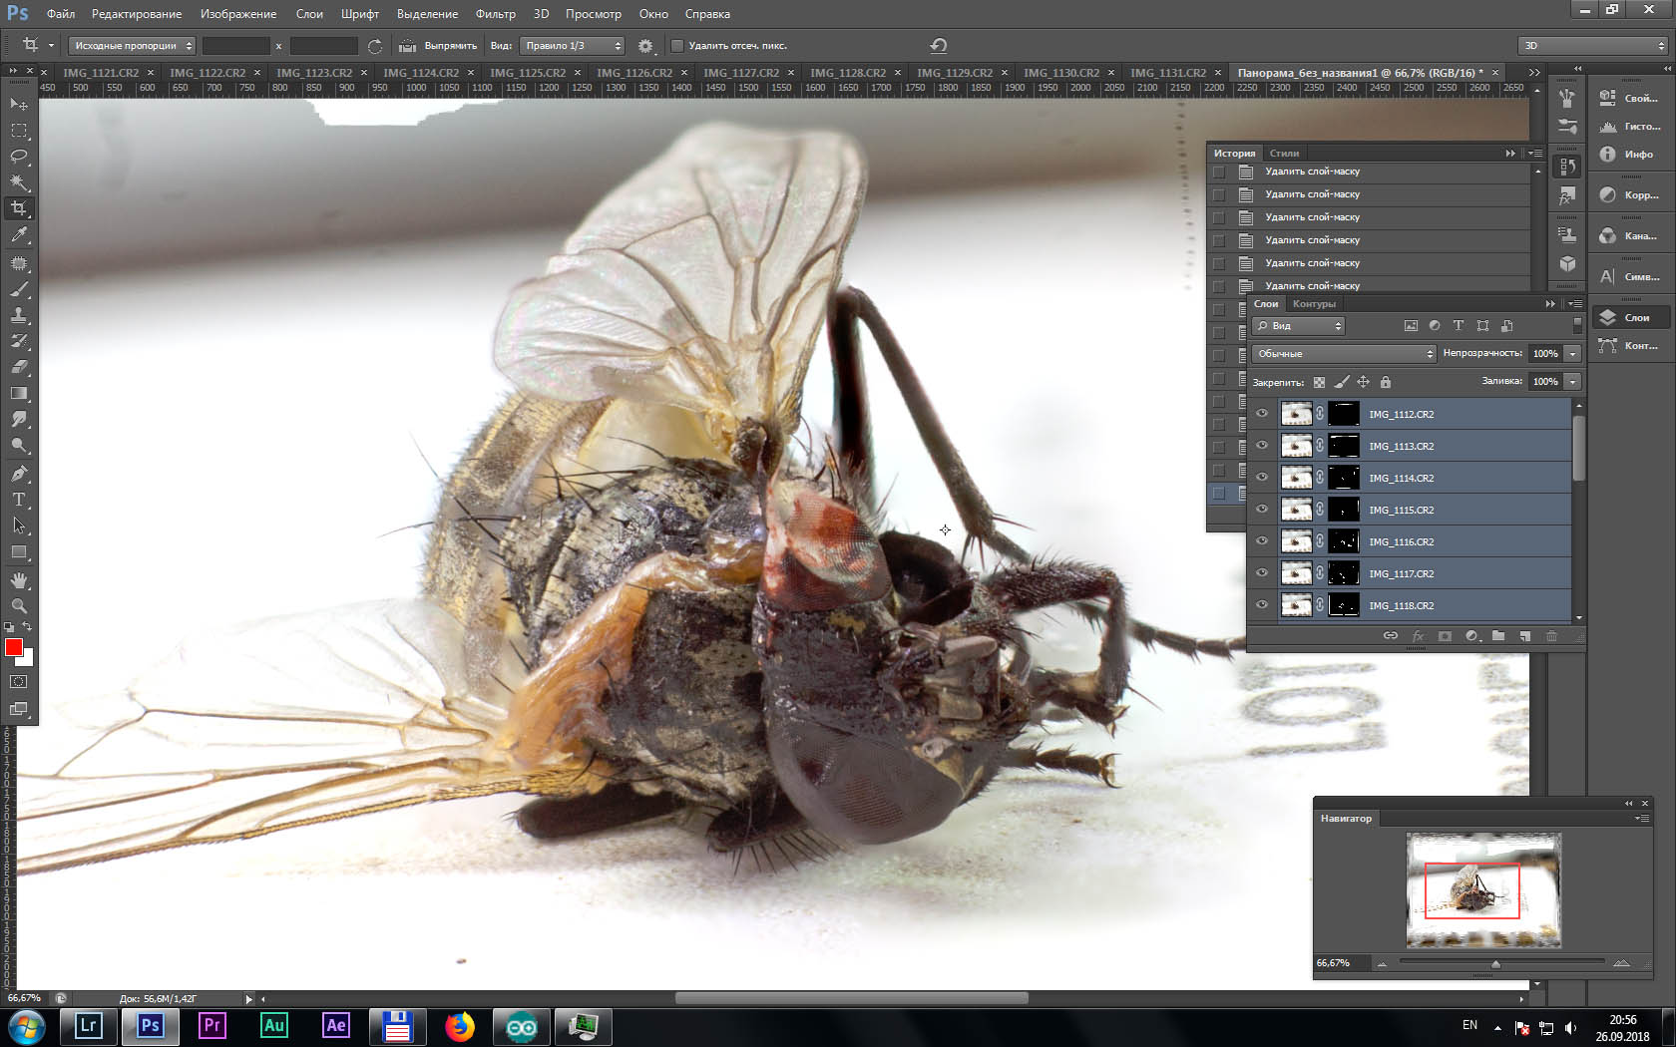The width and height of the screenshot is (1676, 1047).
Task: Select the Move tool
Action: point(19,104)
